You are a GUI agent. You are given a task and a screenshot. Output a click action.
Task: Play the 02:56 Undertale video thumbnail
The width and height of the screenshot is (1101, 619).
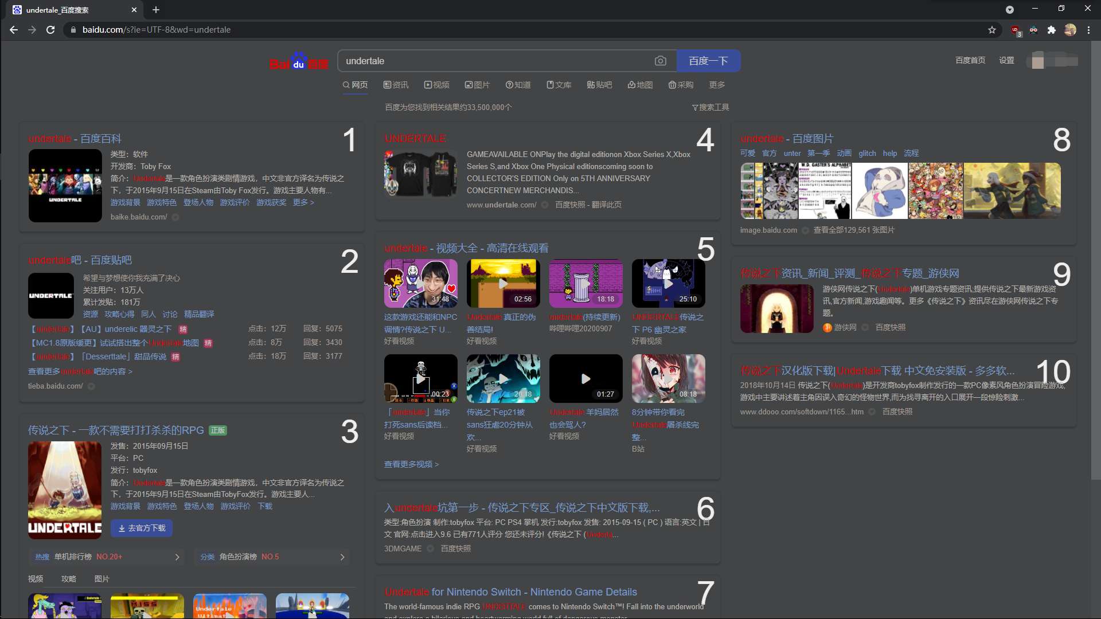point(503,283)
